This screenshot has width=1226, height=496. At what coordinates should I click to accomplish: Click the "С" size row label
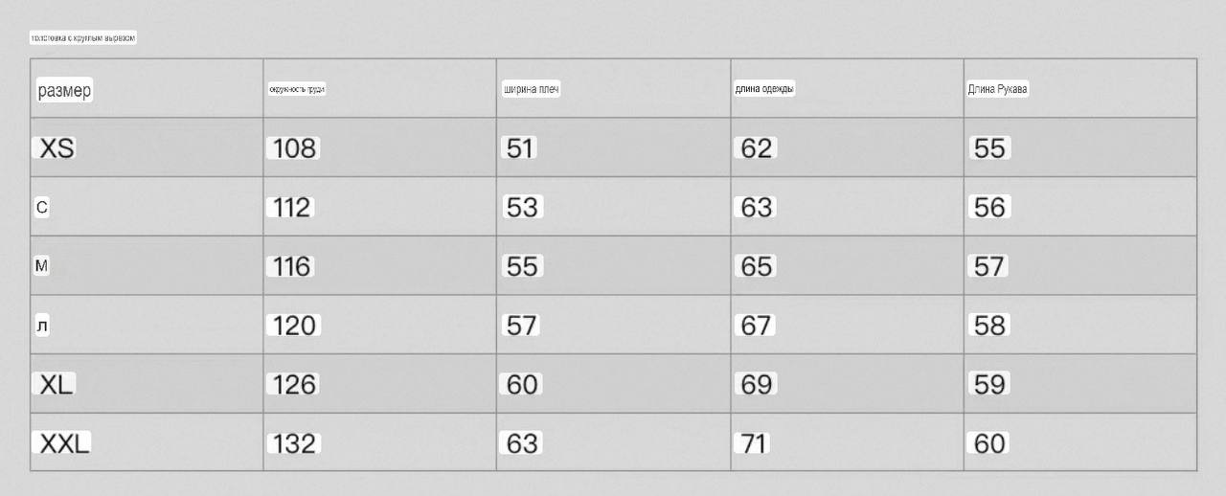point(42,207)
